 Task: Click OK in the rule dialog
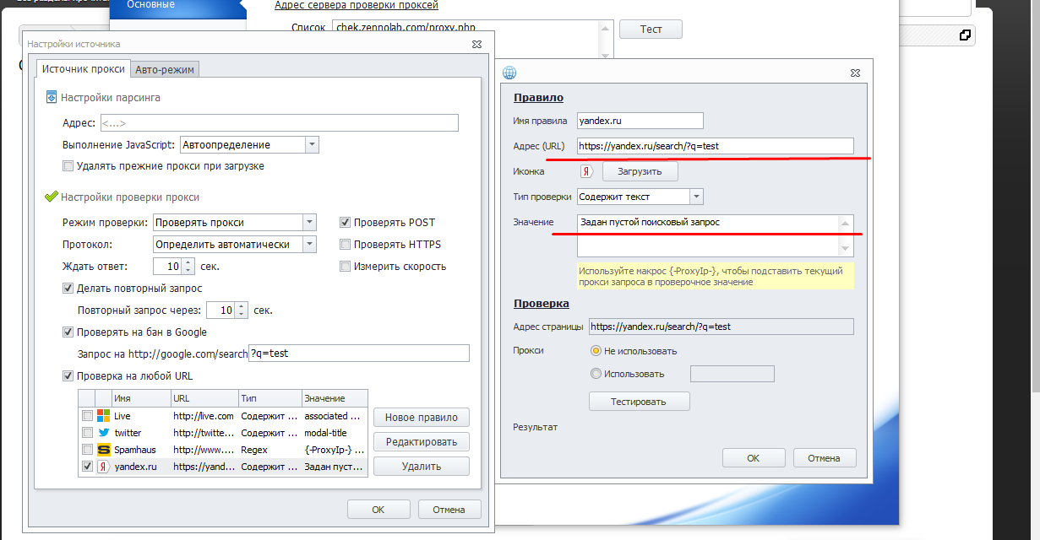tap(754, 458)
